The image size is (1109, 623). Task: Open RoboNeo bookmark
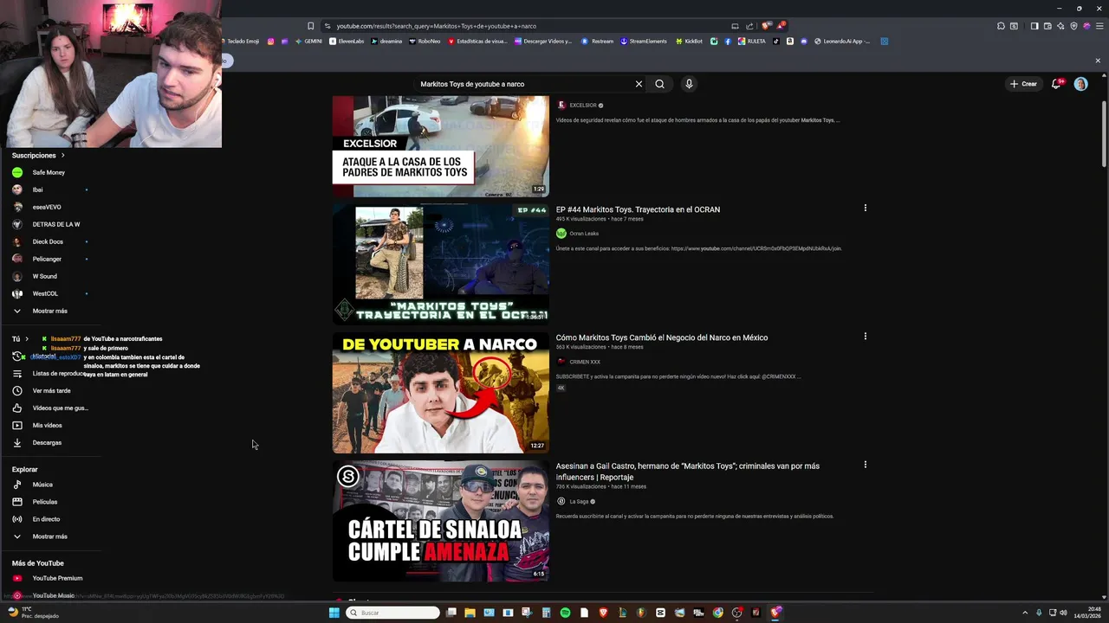tap(425, 42)
